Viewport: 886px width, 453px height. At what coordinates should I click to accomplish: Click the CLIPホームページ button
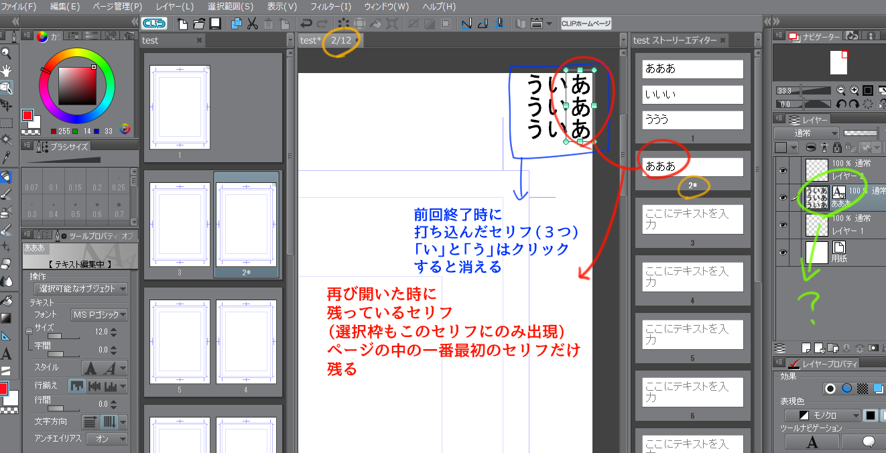(x=586, y=23)
